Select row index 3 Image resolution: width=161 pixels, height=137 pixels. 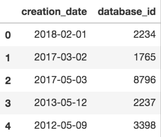point(8,103)
